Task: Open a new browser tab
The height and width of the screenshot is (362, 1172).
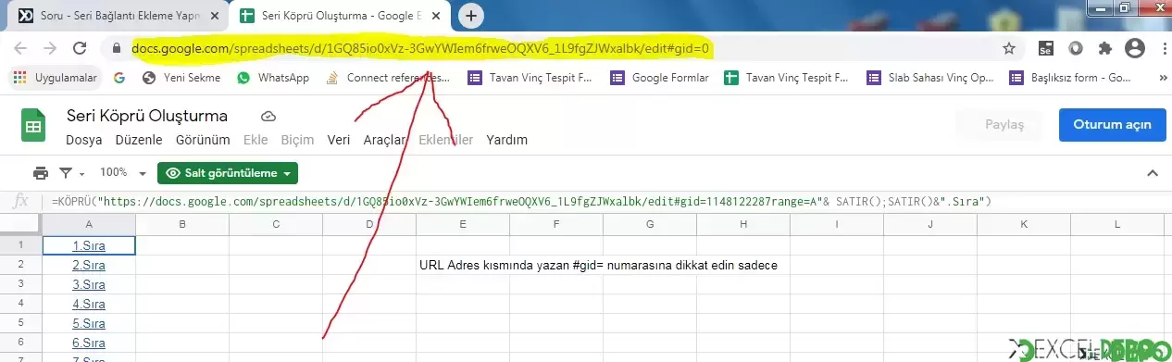Action: 471,16
